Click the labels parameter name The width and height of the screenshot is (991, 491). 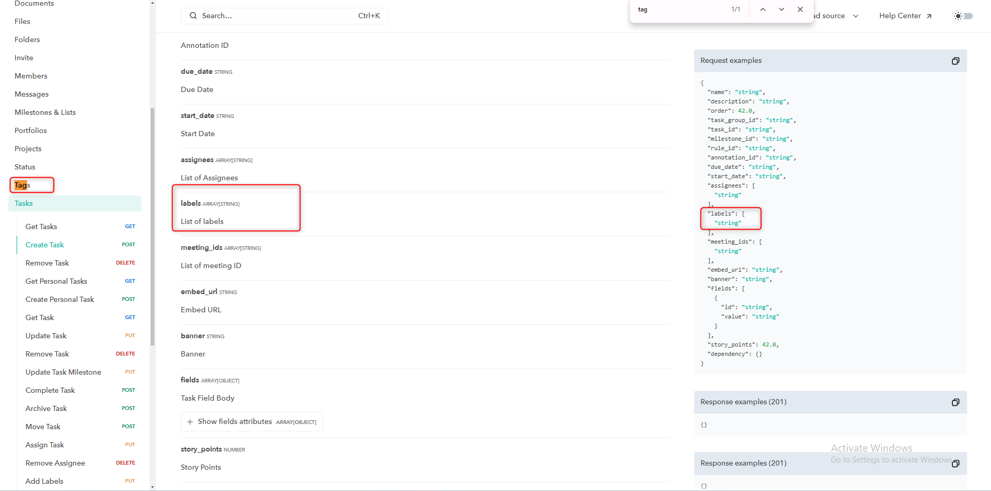(191, 203)
